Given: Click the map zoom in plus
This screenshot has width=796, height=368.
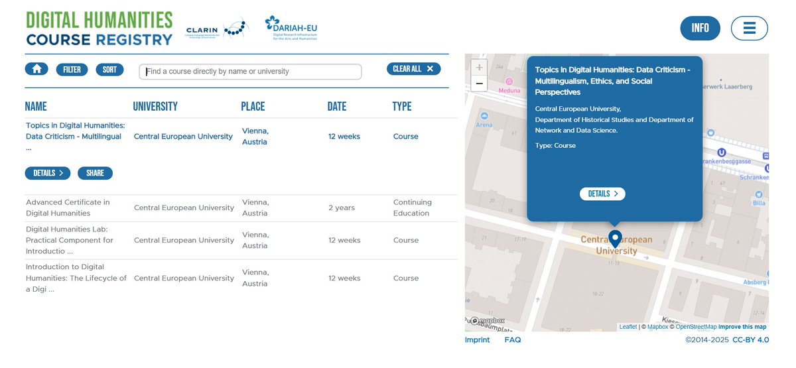Looking at the screenshot, I should point(480,67).
